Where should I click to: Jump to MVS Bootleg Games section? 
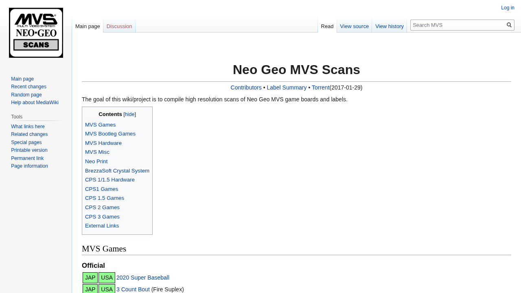pyautogui.click(x=110, y=134)
